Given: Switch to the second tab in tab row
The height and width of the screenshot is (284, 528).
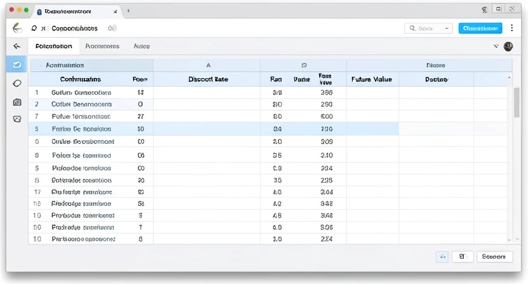Looking at the screenshot, I should (102, 46).
